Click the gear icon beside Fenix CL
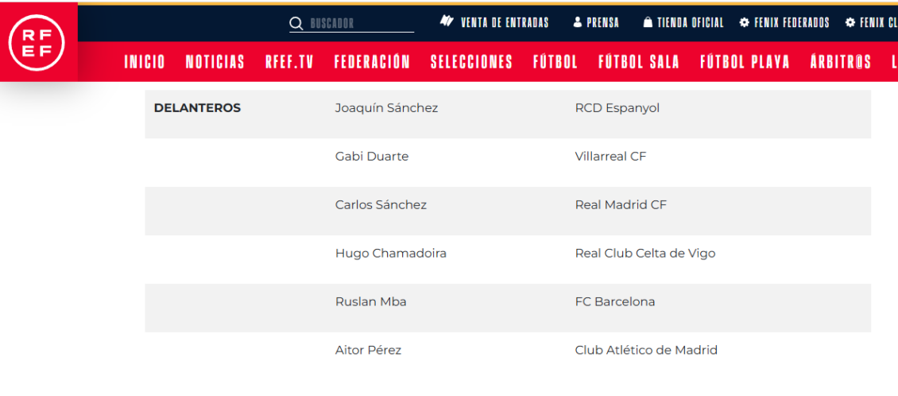The height and width of the screenshot is (396, 898). click(850, 23)
